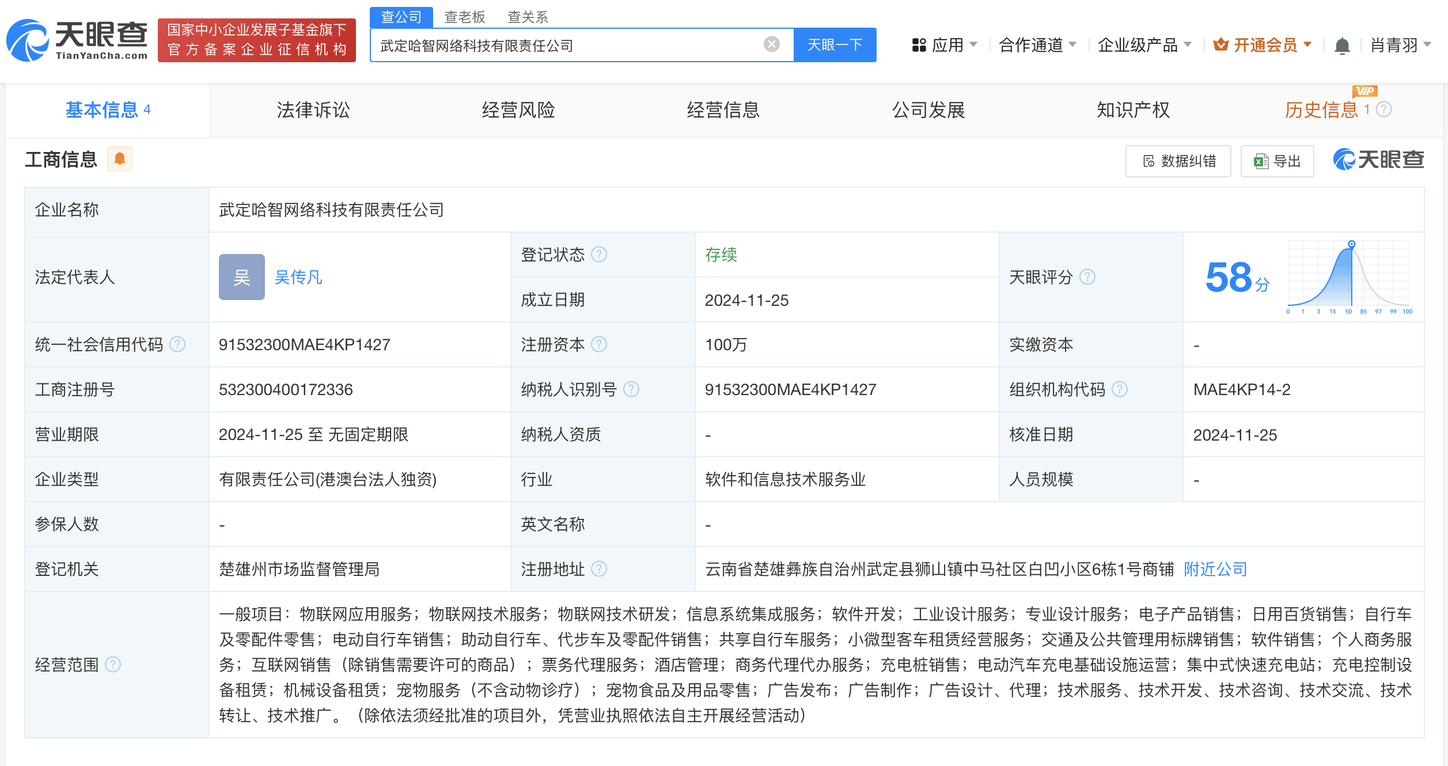Click the help icon next to 注册地址
Screen dimensions: 1448x766
click(599, 569)
